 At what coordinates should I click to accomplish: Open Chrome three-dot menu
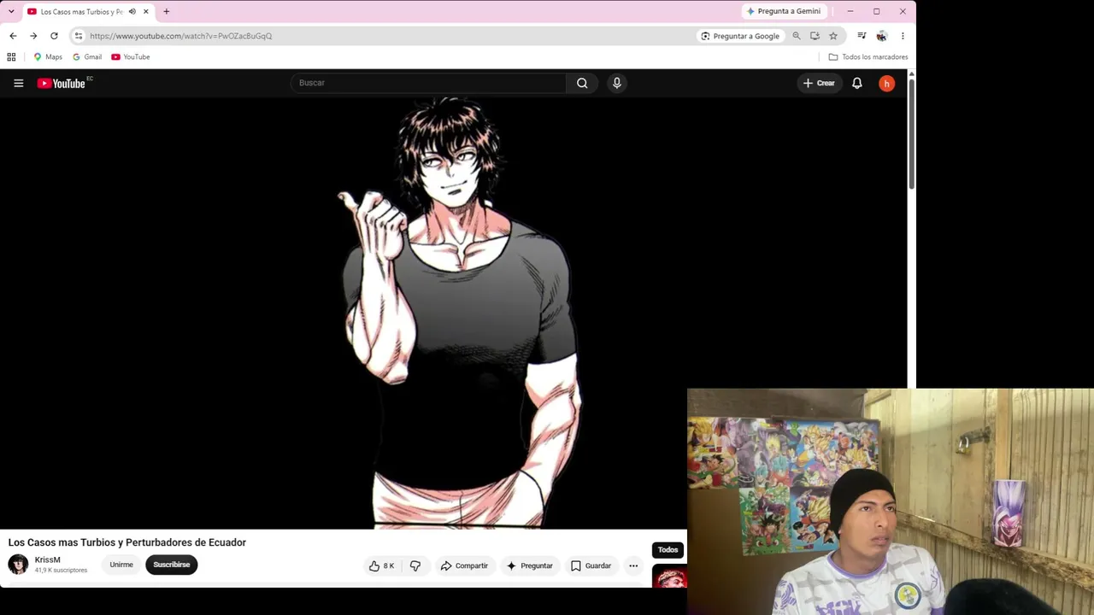(x=903, y=36)
